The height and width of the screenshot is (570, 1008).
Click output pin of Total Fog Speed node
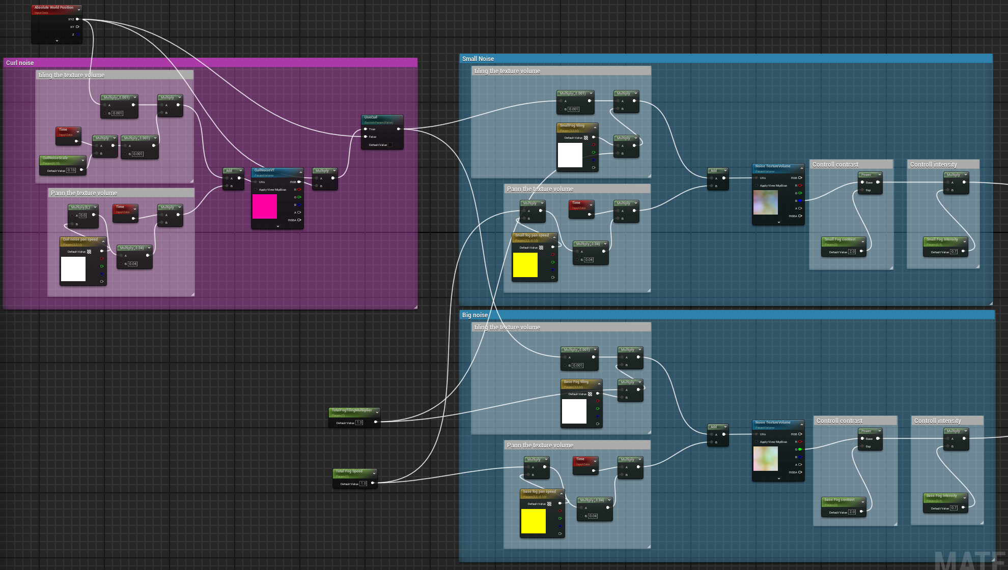pyautogui.click(x=373, y=483)
